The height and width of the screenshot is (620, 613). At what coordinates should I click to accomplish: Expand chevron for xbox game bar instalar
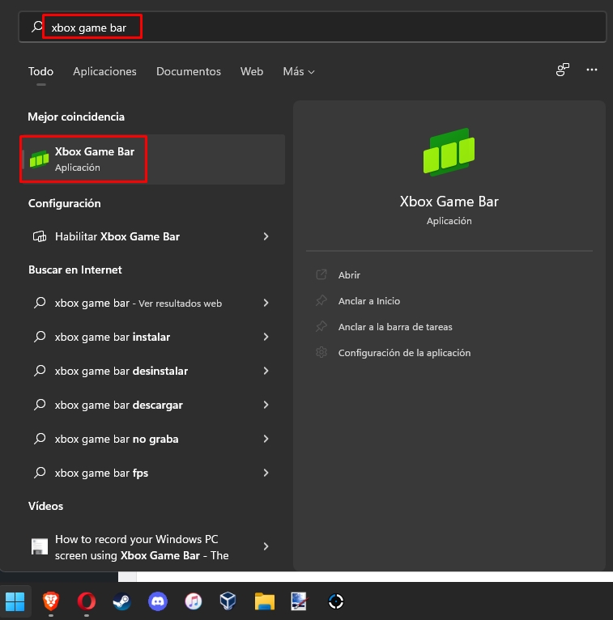(266, 337)
